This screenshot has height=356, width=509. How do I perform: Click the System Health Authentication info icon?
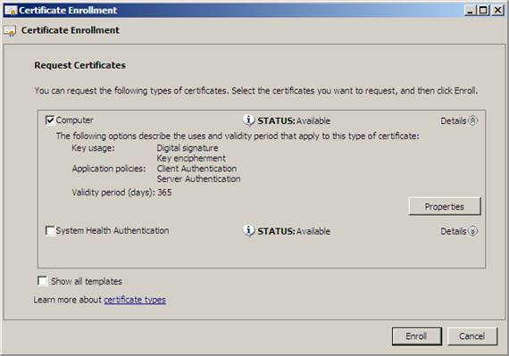click(248, 231)
